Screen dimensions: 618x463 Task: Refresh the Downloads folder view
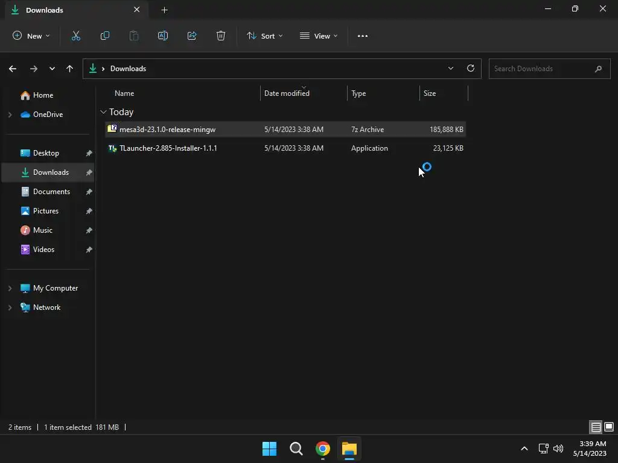[471, 68]
